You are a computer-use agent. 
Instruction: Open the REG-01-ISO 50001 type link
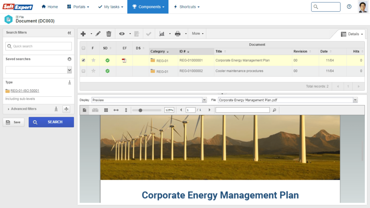[x=25, y=91]
